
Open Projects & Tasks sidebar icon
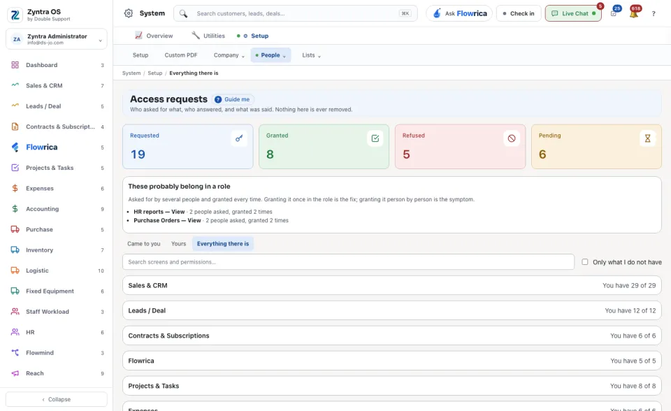click(x=15, y=167)
